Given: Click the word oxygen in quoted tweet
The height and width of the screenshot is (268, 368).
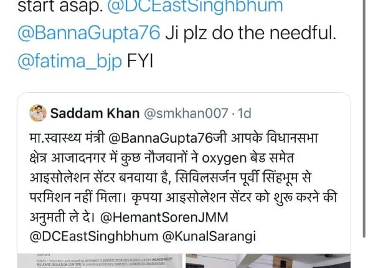Looking at the screenshot, I should click(x=224, y=158).
